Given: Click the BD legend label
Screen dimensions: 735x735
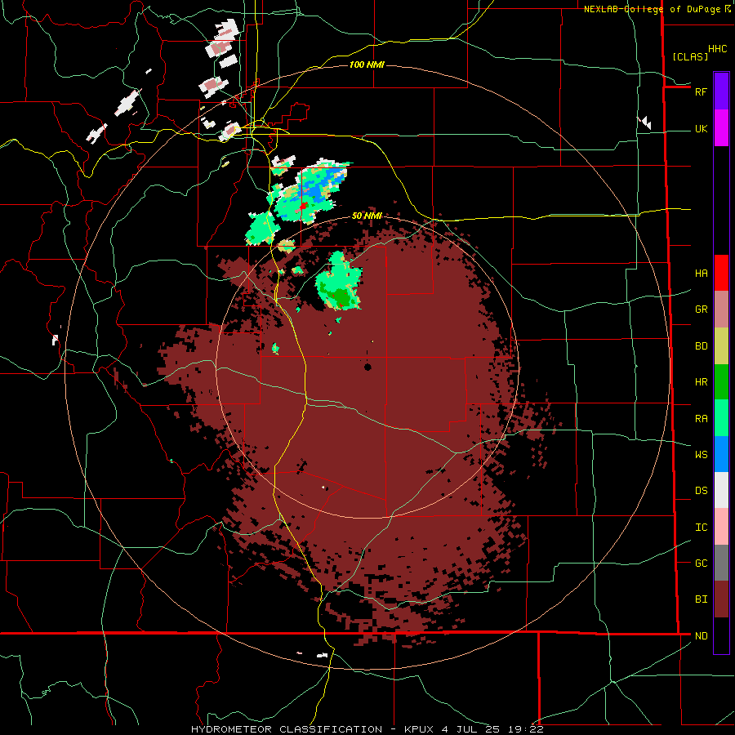Looking at the screenshot, I should coord(701,346).
